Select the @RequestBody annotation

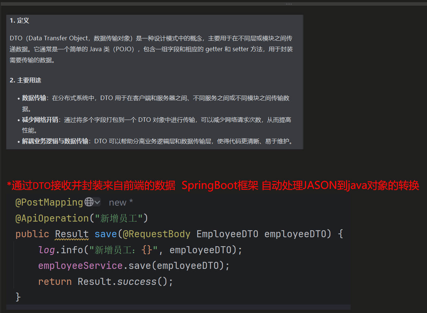click(156, 234)
